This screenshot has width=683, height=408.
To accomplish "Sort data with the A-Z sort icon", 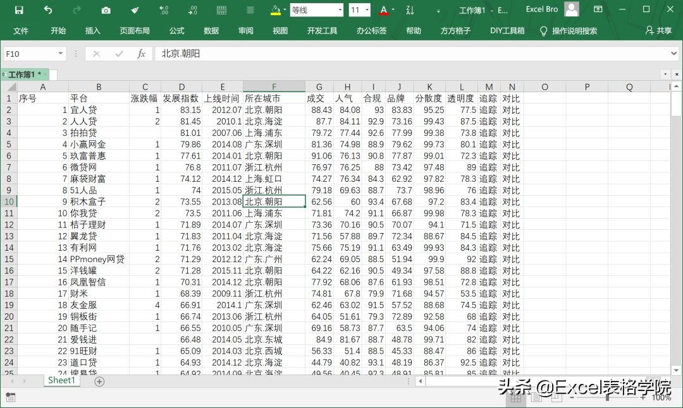I will (x=410, y=10).
